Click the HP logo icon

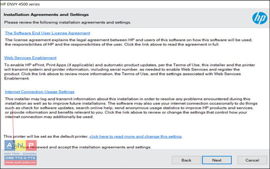(x=260, y=18)
